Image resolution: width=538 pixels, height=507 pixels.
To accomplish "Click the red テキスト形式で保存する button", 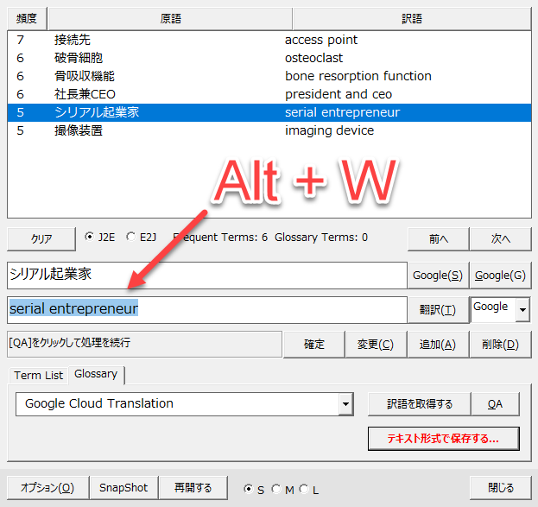I will (443, 438).
